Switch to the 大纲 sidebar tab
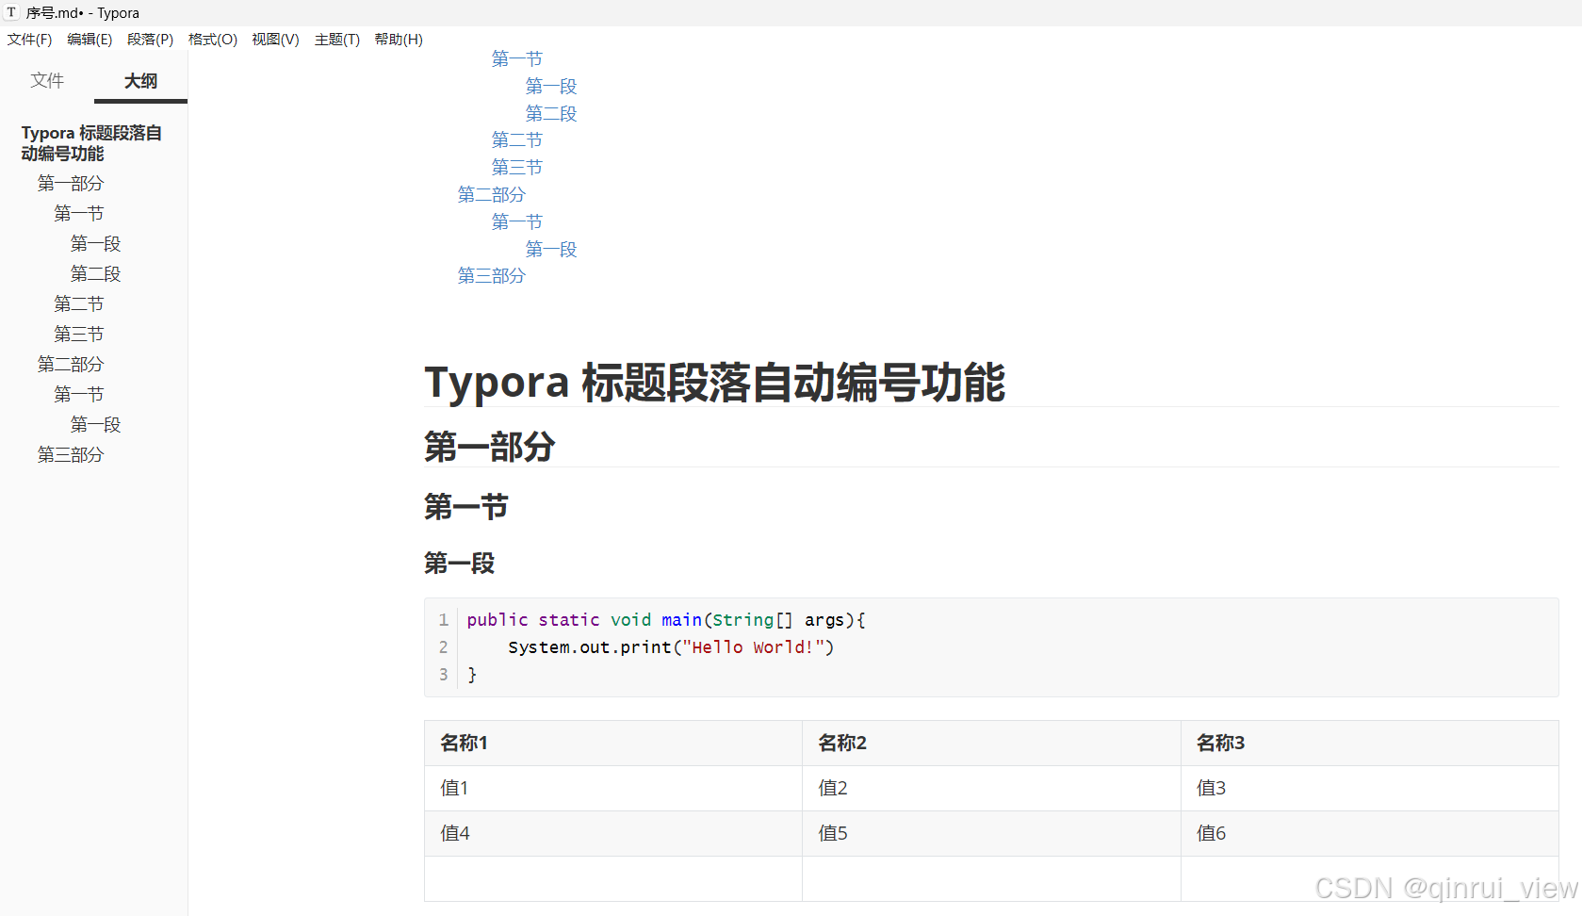Screen dimensions: 1582x916 [x=140, y=81]
